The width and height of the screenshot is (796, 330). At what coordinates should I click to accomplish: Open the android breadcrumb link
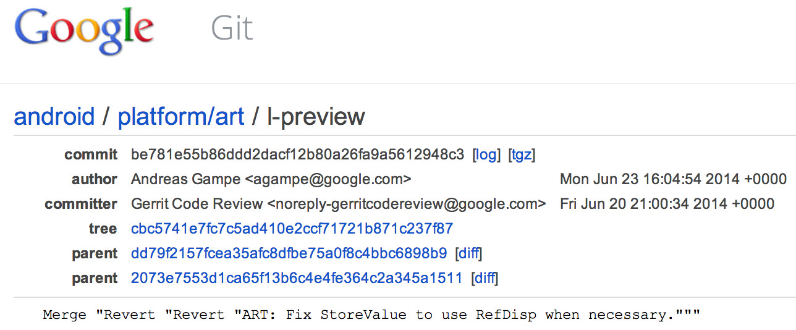pyautogui.click(x=54, y=116)
